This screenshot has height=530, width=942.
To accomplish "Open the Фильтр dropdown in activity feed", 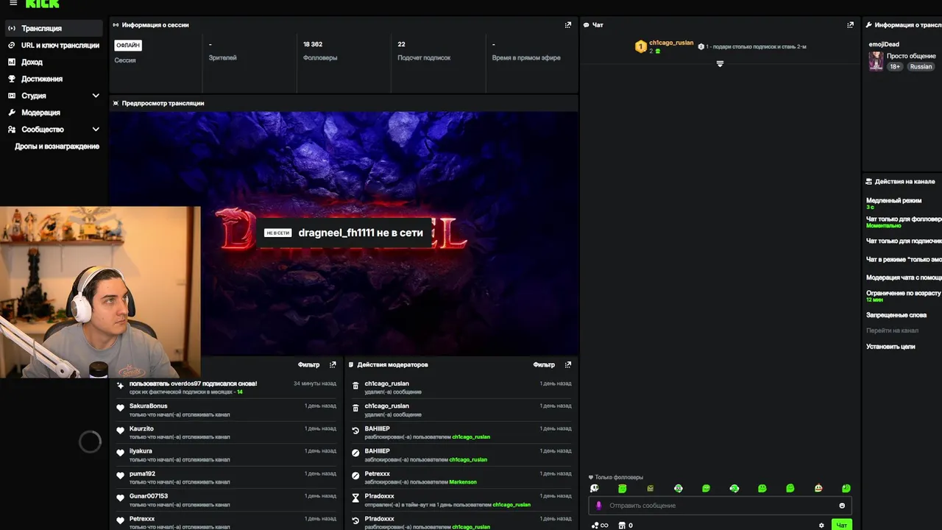I will 308,364.
